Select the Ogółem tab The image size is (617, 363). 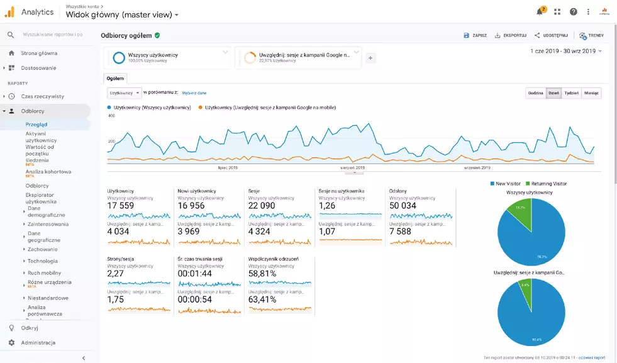115,79
